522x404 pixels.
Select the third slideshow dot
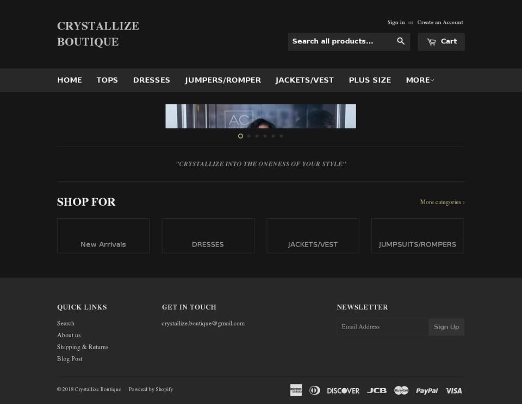(257, 136)
